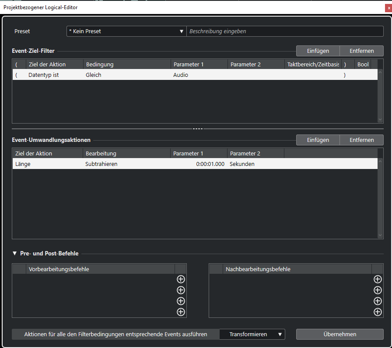
Task: Click the first plus icon in Vorbearbeitungsbefehle
Action: coord(181,279)
